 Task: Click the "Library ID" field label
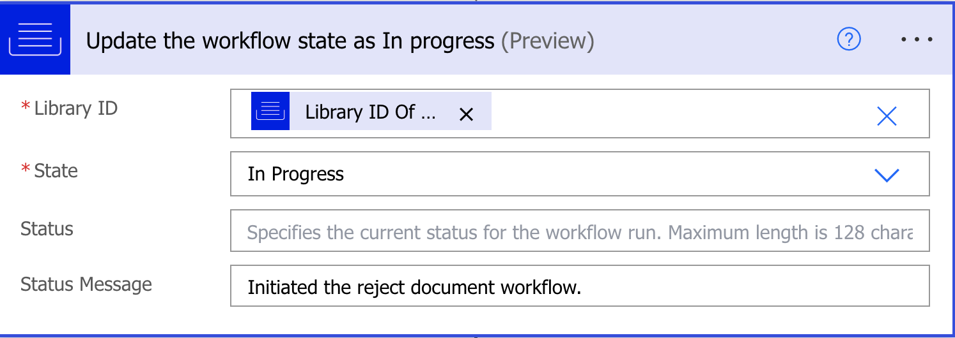point(75,108)
